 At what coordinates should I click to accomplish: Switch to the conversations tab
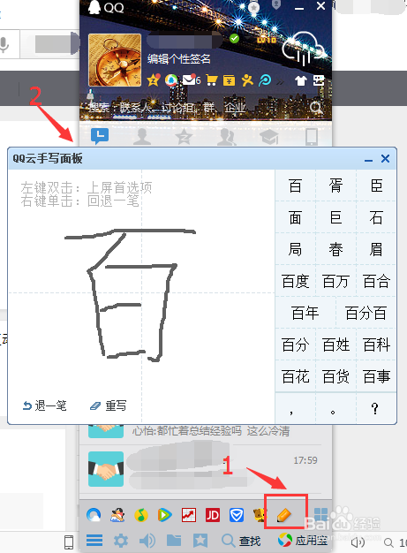click(x=100, y=137)
